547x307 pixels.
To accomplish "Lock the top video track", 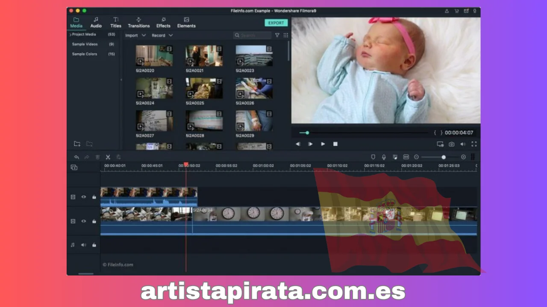I will click(94, 197).
